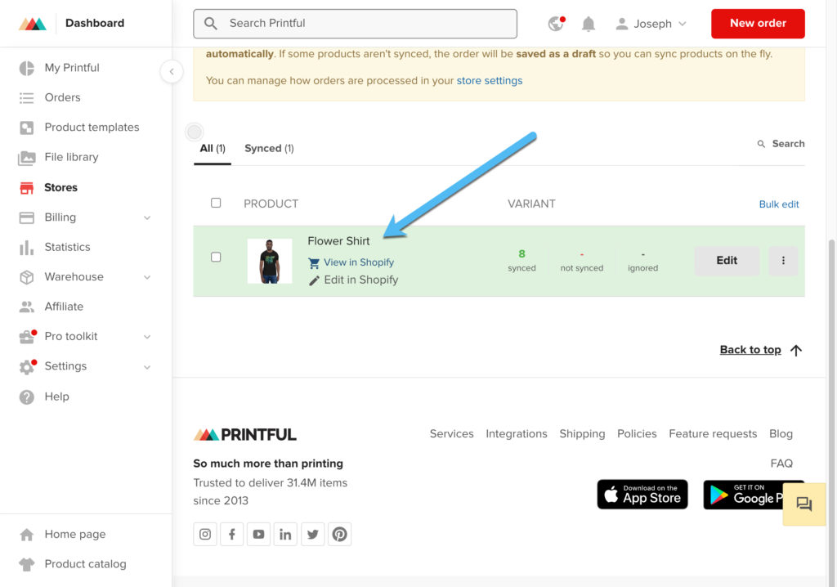Image resolution: width=837 pixels, height=587 pixels.
Task: Open the store settings link
Action: point(490,81)
